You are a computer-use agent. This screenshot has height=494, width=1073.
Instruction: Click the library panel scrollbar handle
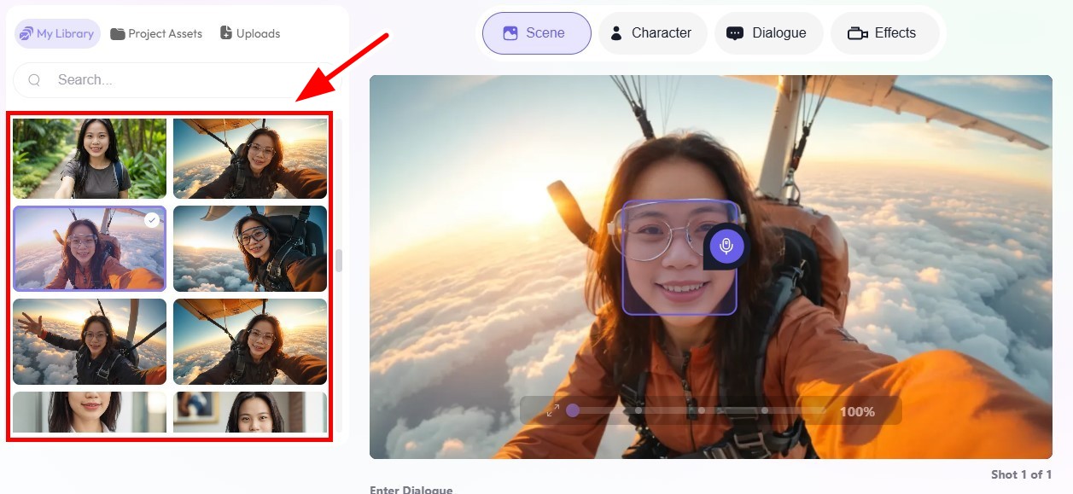pyautogui.click(x=339, y=261)
